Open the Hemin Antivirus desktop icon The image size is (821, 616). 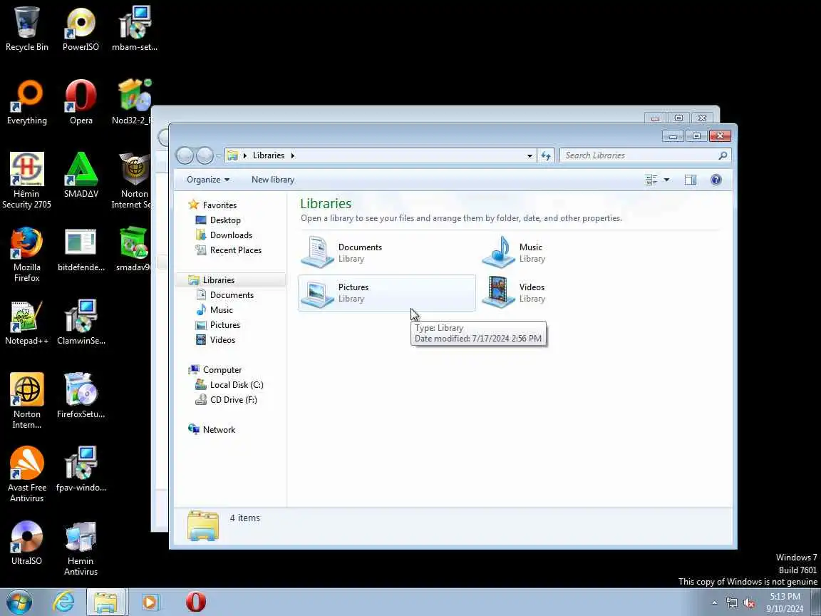(x=81, y=548)
